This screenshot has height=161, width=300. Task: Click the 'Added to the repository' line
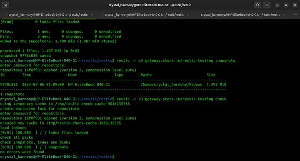tap(58, 41)
